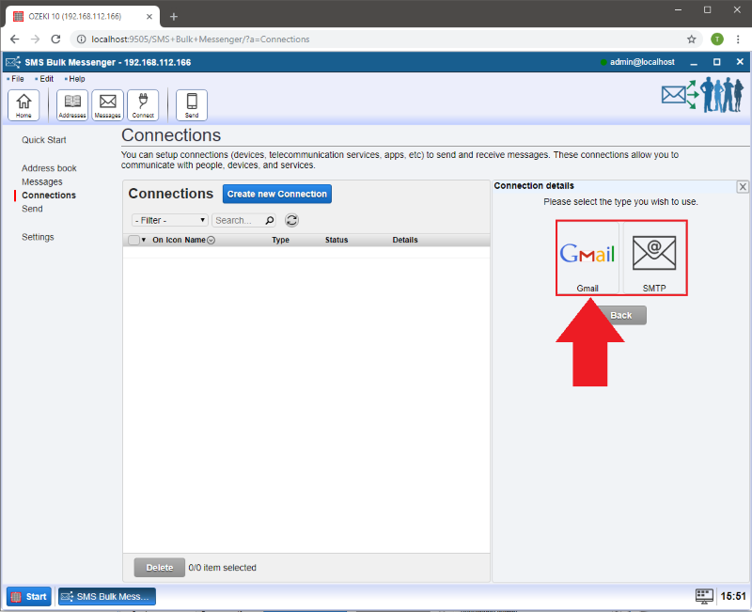Click the Connect plug toolbar icon
This screenshot has height=612, width=752.
click(x=143, y=105)
